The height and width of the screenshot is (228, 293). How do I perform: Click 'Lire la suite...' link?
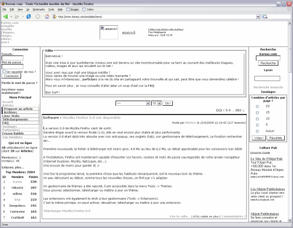click(x=180, y=216)
